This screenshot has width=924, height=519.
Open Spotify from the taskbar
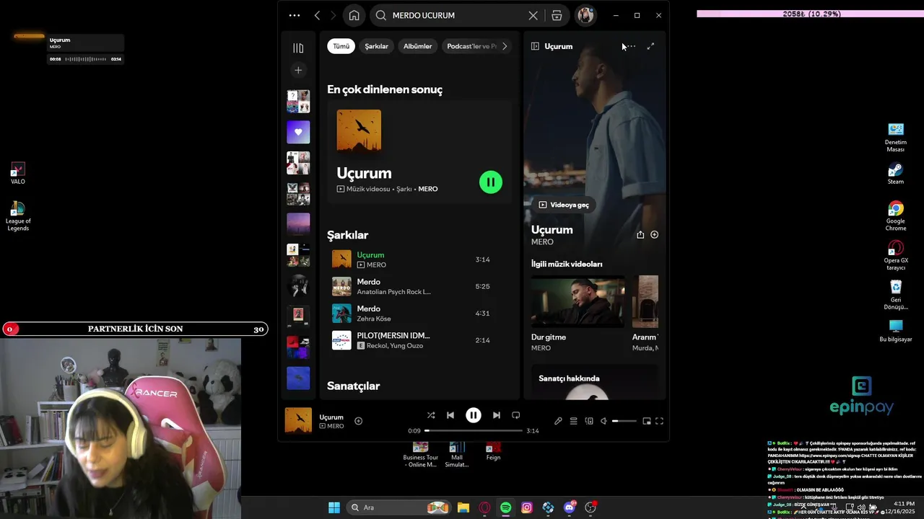[x=506, y=507]
